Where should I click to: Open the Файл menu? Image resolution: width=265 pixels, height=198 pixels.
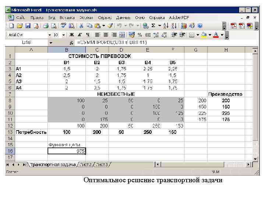pyautogui.click(x=21, y=18)
